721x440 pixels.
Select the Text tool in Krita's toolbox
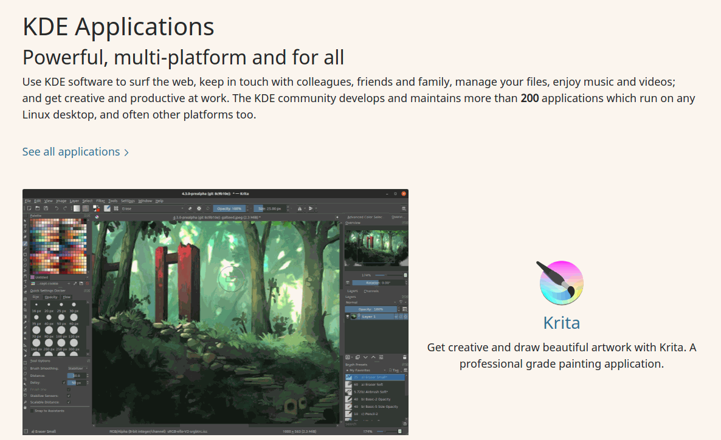click(x=26, y=226)
